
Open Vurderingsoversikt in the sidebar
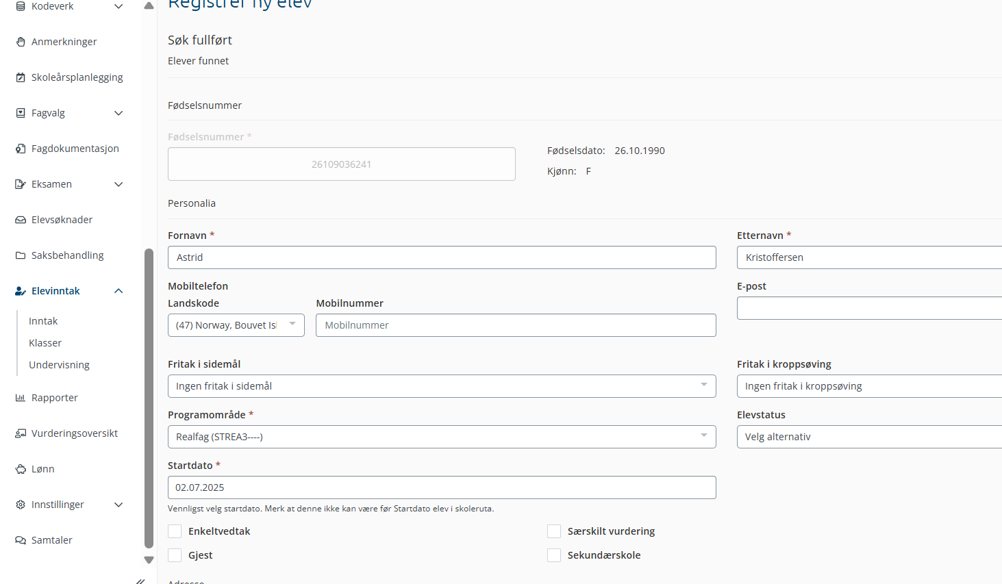74,433
